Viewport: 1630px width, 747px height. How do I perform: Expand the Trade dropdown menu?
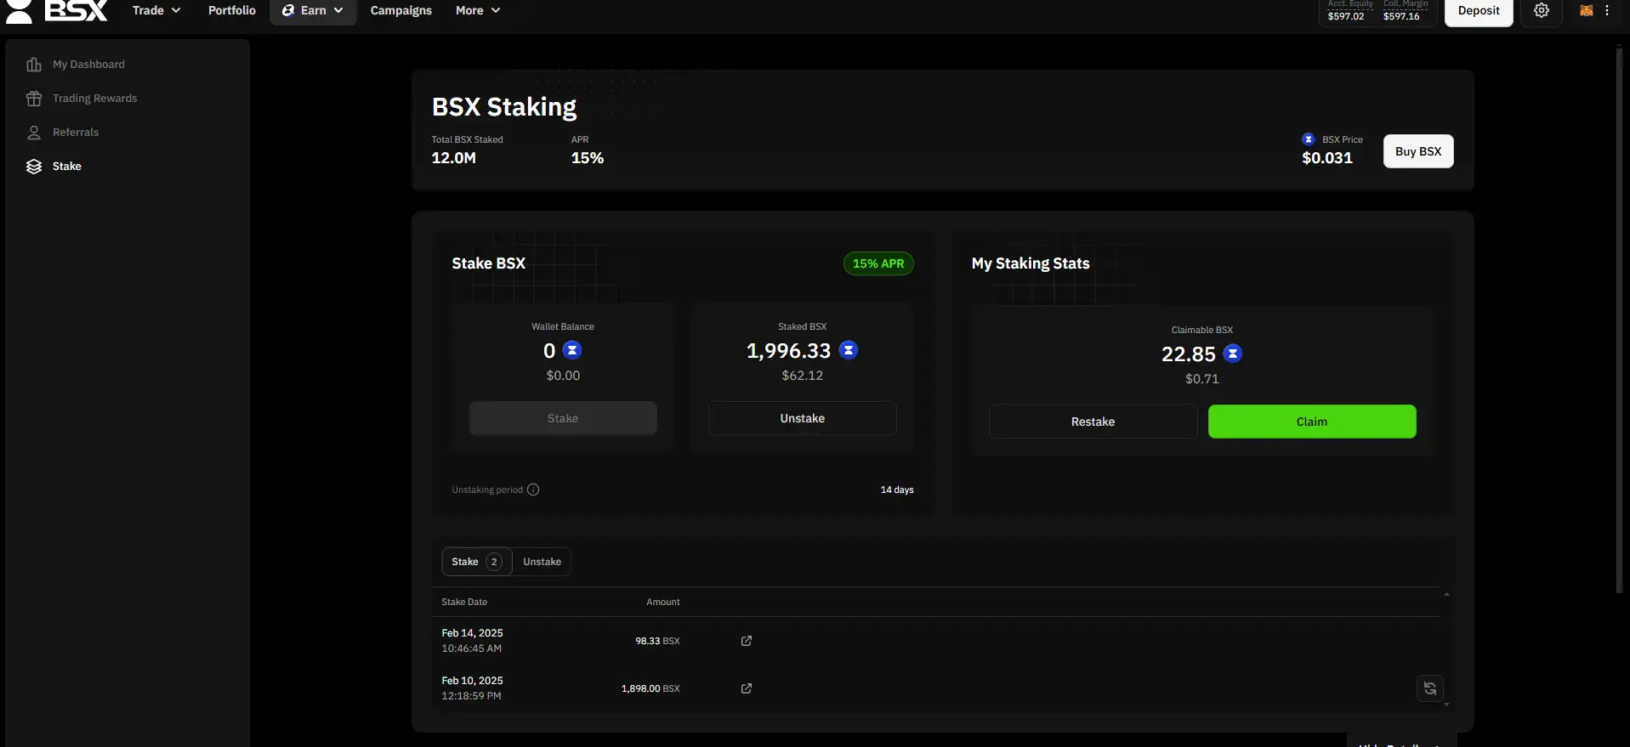[x=156, y=11]
